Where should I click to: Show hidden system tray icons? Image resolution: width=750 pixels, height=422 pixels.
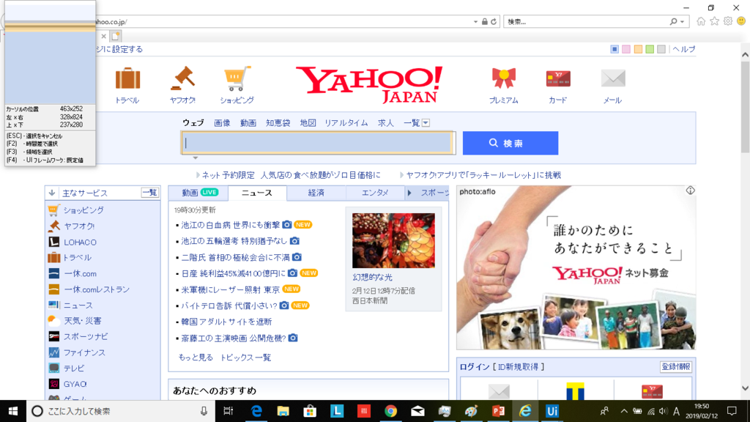point(624,411)
